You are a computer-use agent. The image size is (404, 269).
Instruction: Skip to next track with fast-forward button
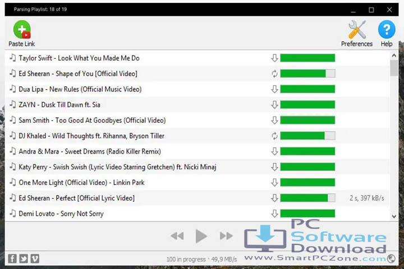[226, 236]
